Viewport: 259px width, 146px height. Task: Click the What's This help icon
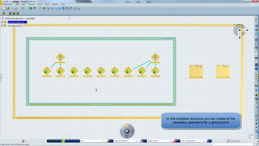tap(34, 8)
